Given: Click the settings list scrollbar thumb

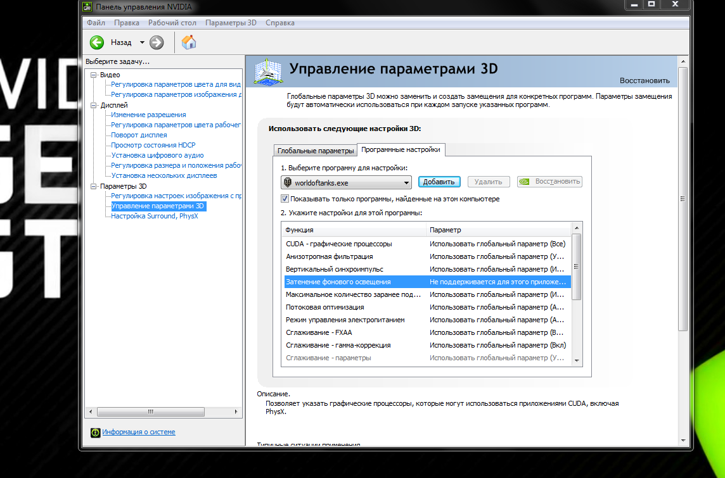Looking at the screenshot, I should [577, 267].
